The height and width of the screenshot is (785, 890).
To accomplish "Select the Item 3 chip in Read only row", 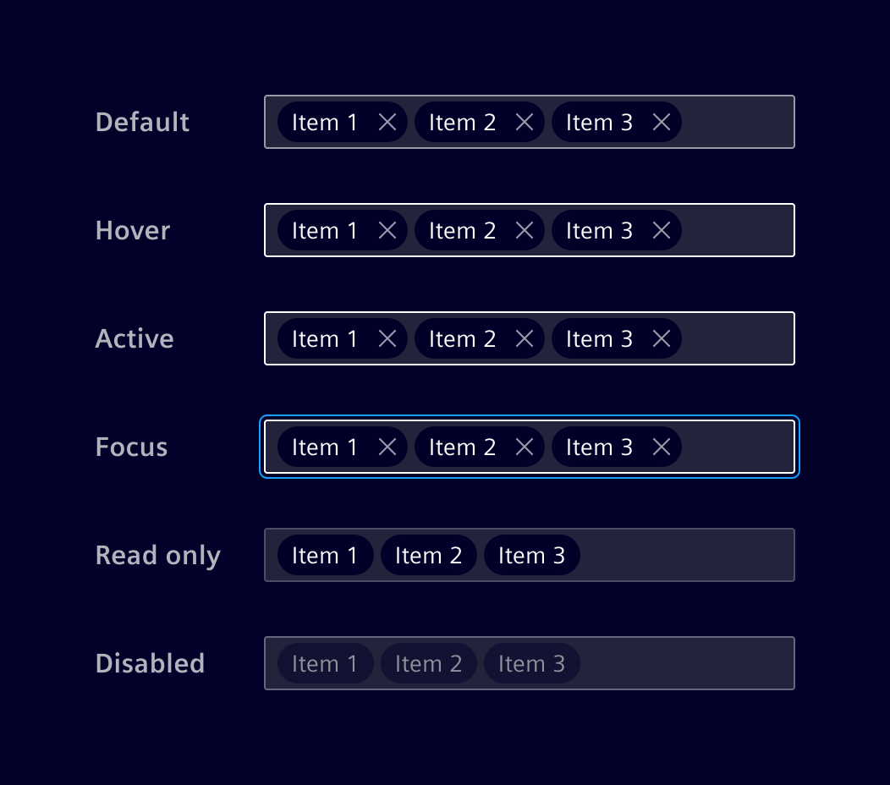I will pyautogui.click(x=531, y=555).
